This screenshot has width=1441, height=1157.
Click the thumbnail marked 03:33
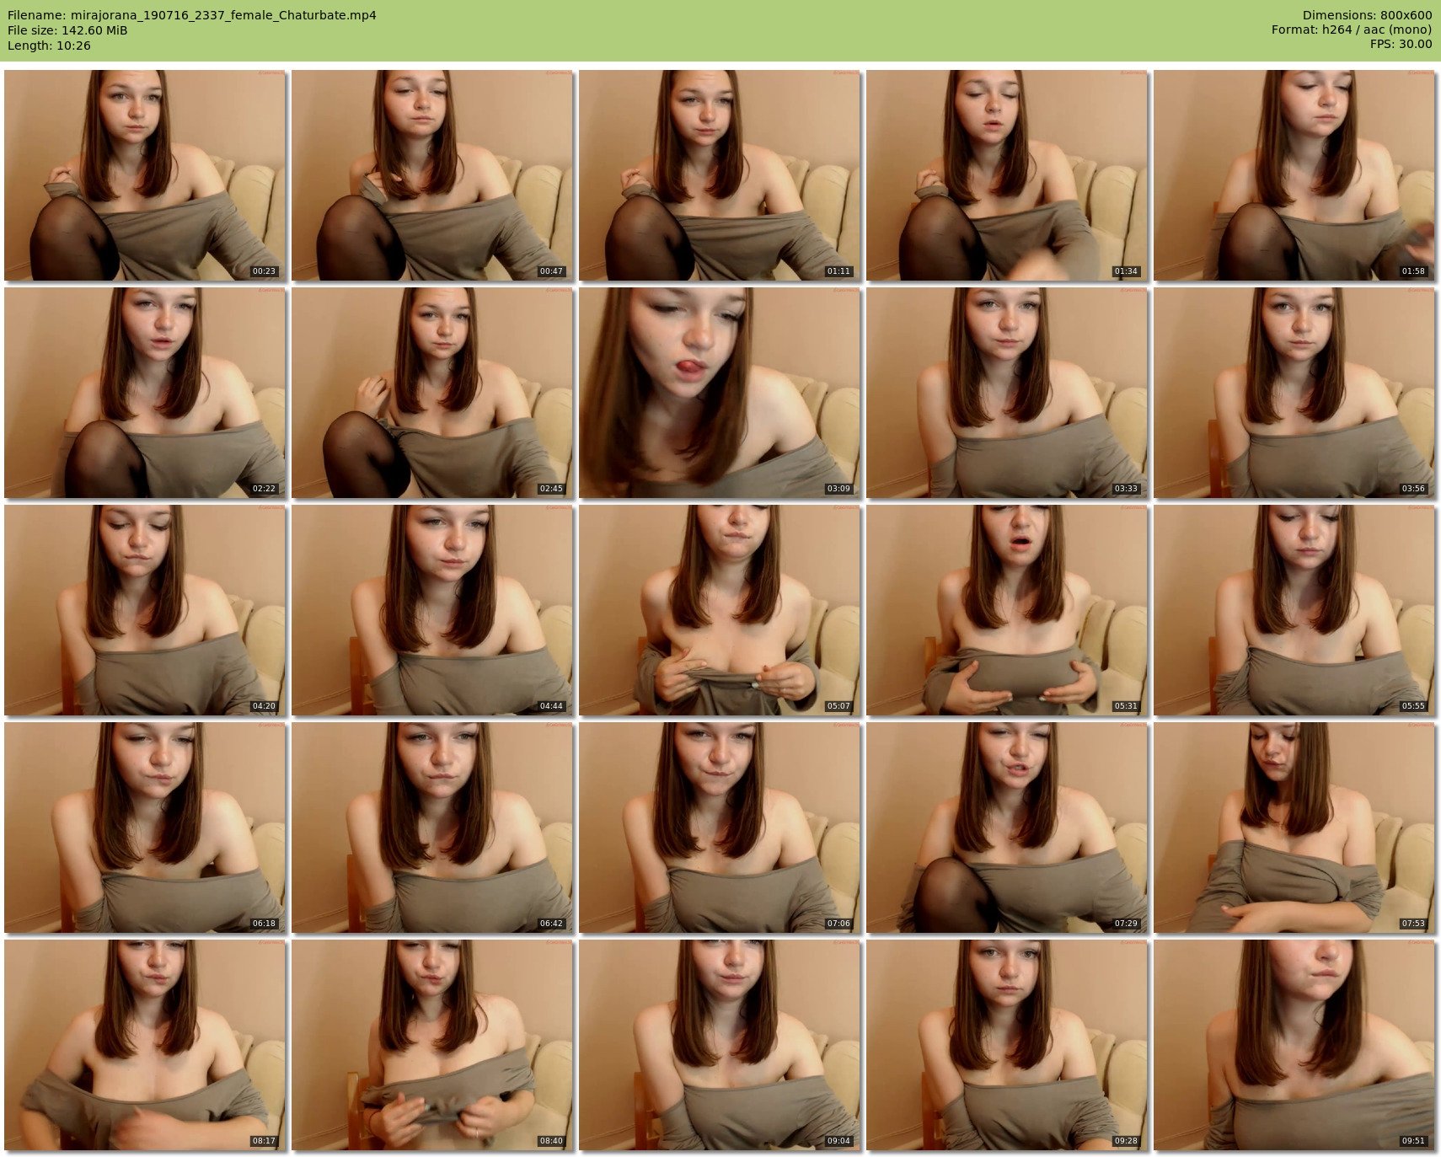(x=1007, y=393)
